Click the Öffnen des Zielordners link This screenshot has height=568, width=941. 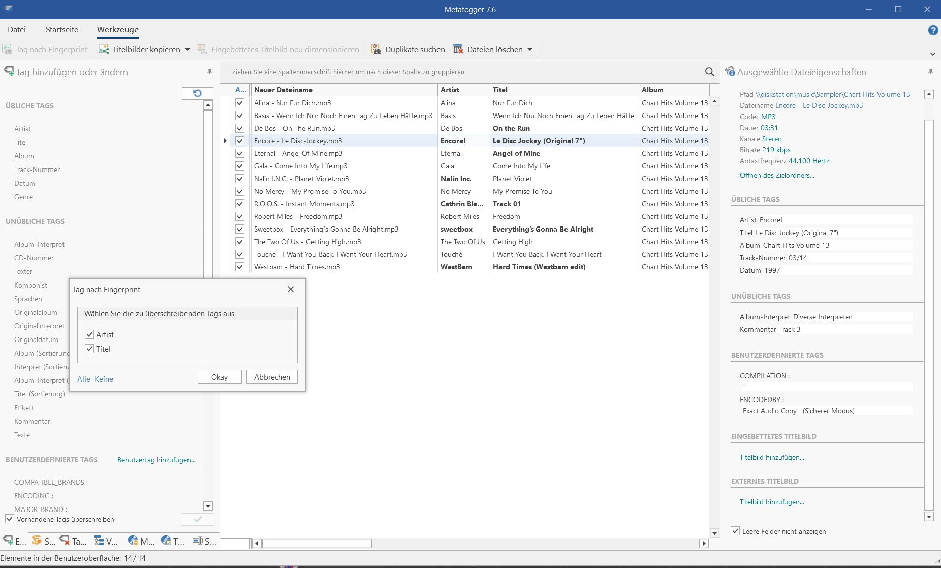(777, 175)
